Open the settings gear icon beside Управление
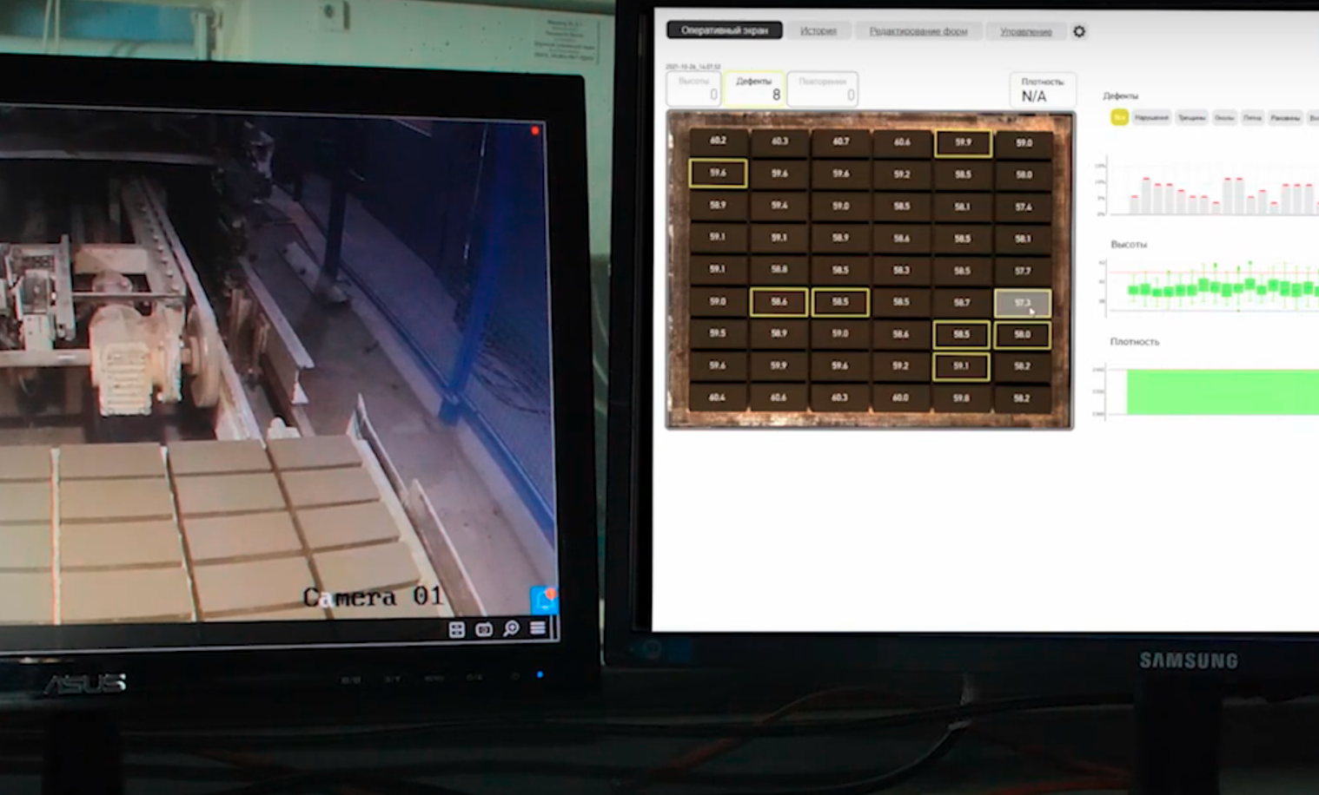 click(x=1079, y=31)
